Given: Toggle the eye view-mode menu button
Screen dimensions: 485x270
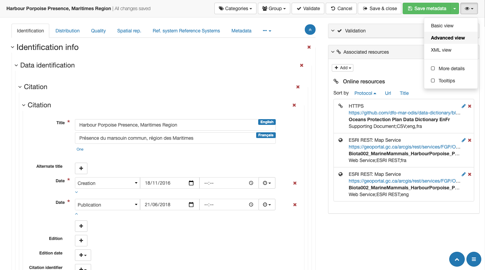Looking at the screenshot, I should coord(469,8).
